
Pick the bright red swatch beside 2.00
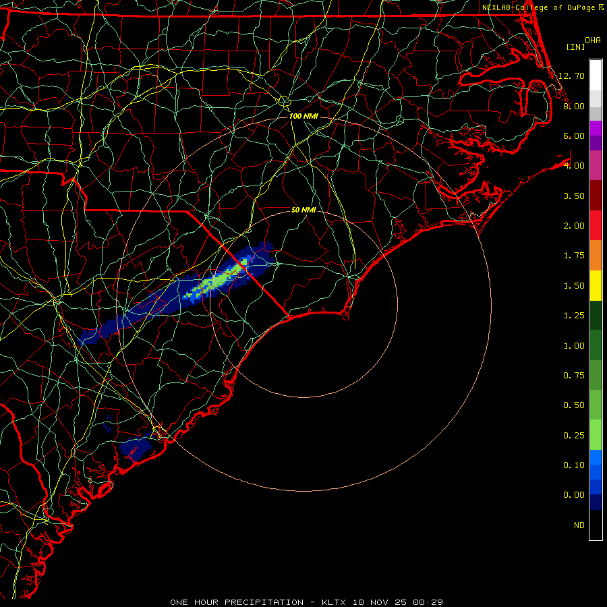[596, 225]
